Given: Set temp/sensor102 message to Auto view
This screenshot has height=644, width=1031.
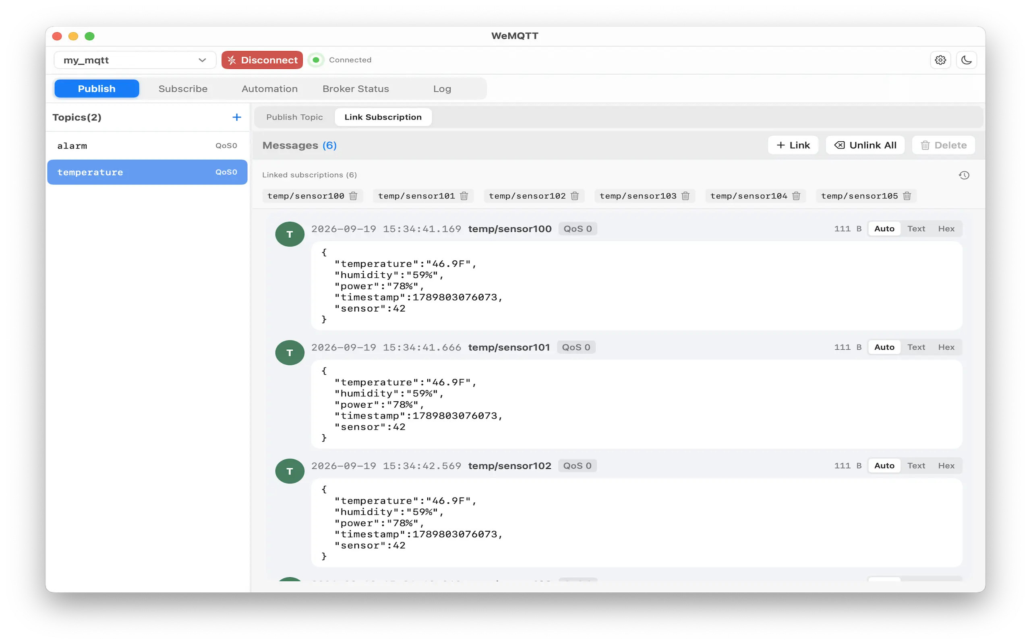Looking at the screenshot, I should pos(884,466).
